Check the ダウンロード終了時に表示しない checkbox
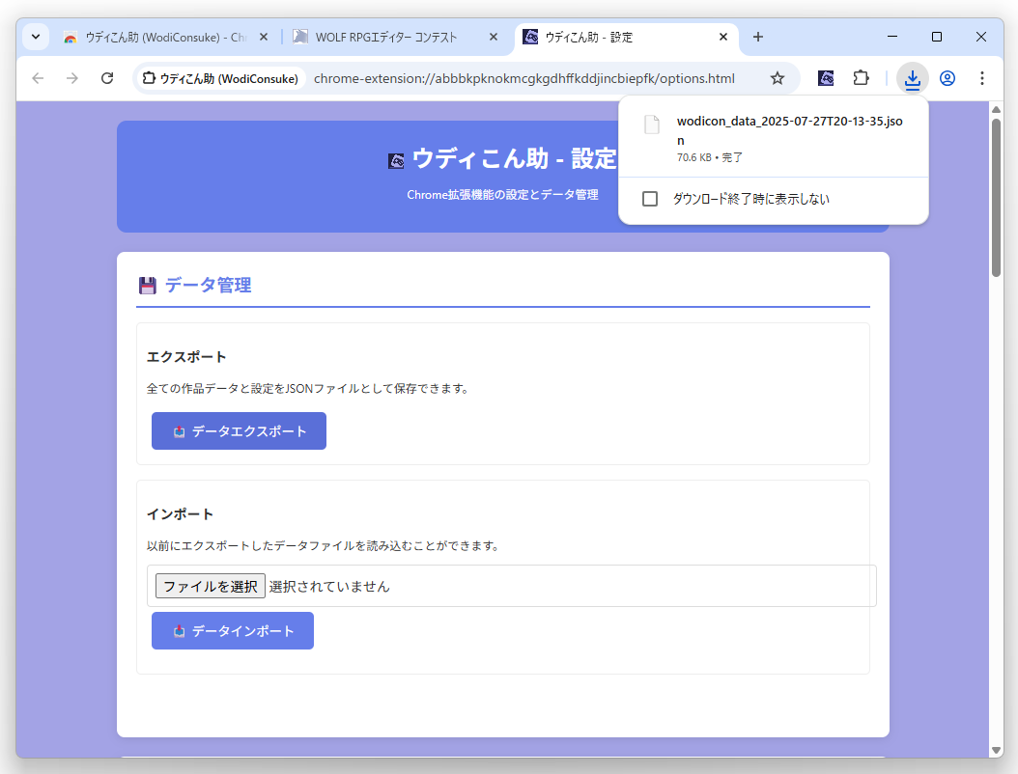The image size is (1018, 774). (650, 198)
